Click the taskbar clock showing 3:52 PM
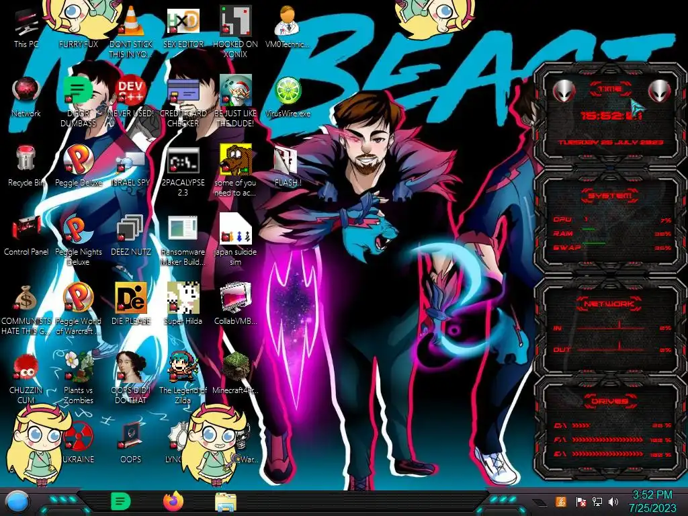This screenshot has width=688, height=516. pos(652,501)
